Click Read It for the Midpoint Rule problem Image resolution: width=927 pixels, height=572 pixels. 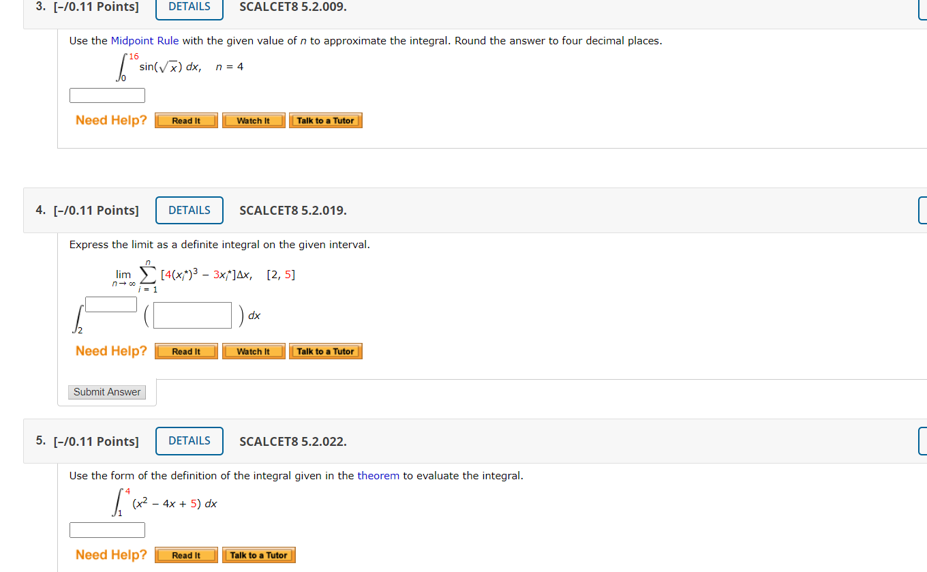pyautogui.click(x=185, y=120)
